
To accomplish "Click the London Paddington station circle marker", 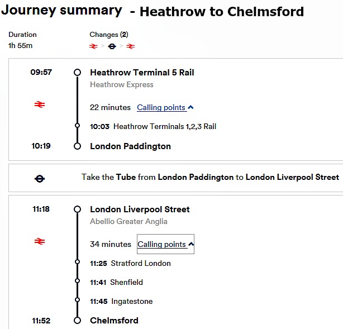I will tap(77, 146).
